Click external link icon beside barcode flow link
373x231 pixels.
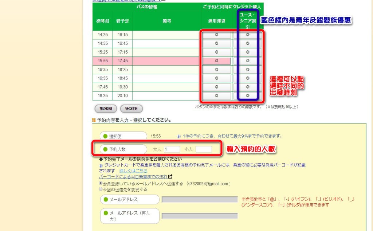[x=170, y=176]
